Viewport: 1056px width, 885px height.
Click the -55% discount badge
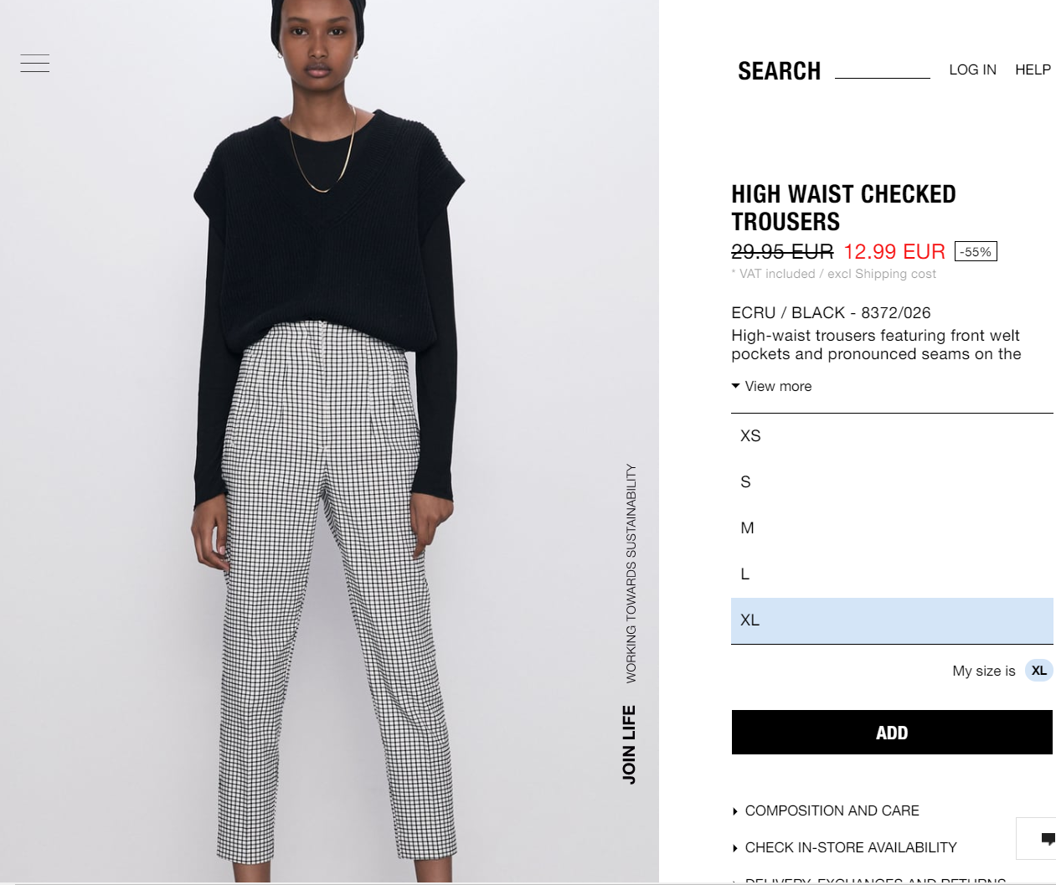pyautogui.click(x=976, y=251)
